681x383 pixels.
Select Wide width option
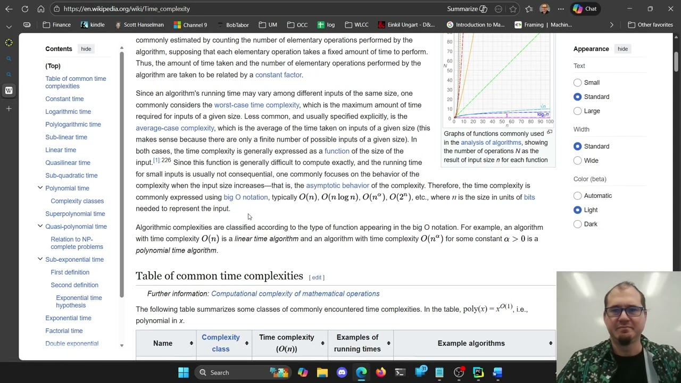point(577,160)
